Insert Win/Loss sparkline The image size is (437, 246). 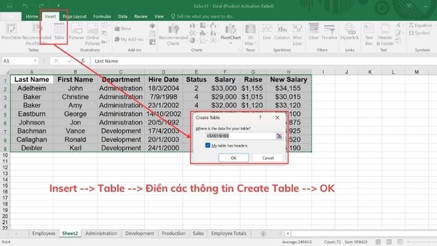click(x=297, y=34)
